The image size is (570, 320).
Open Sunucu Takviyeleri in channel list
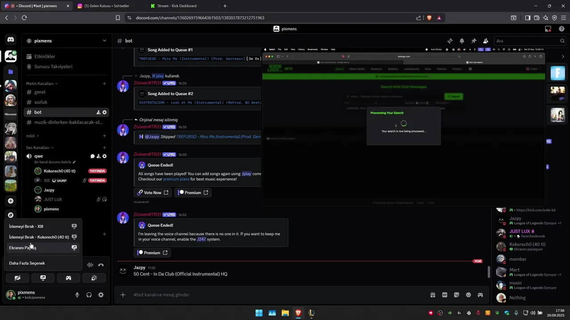[67, 67]
